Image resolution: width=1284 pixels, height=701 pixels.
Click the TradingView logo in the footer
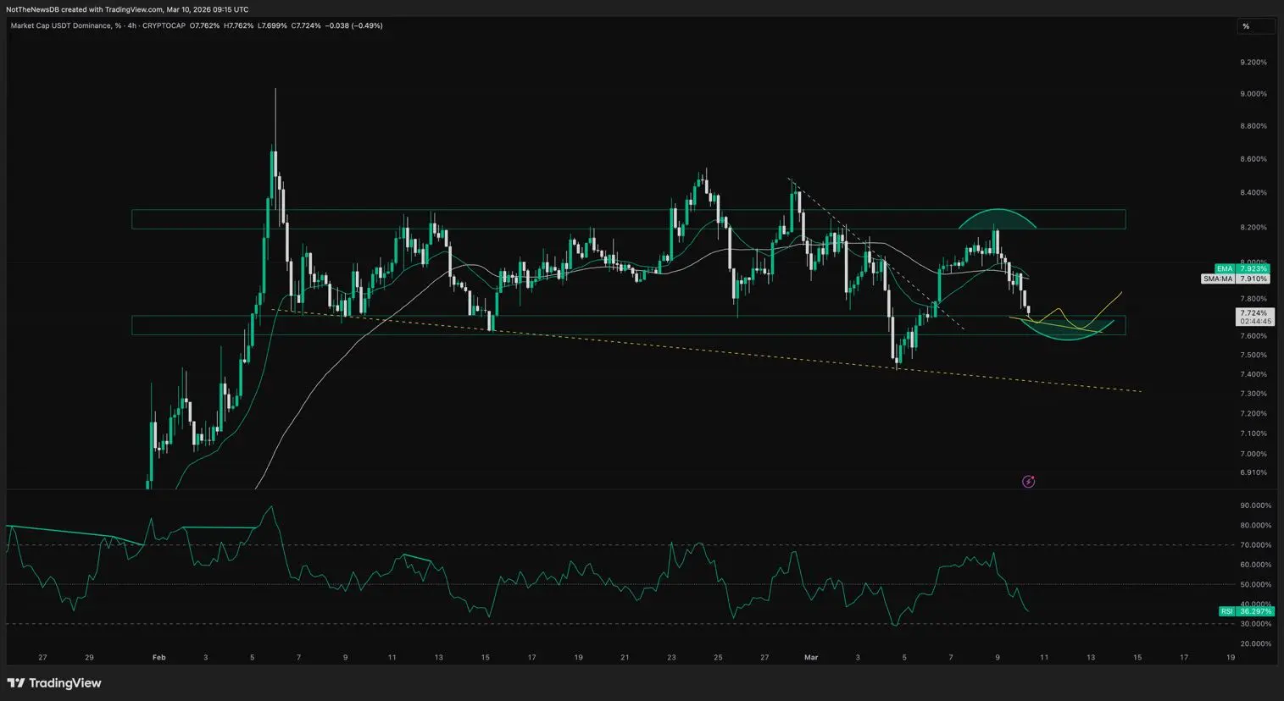tap(54, 683)
